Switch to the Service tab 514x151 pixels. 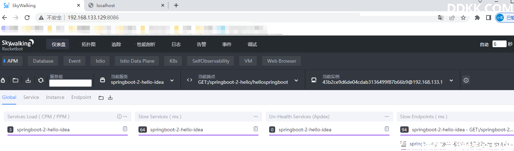pyautogui.click(x=31, y=97)
